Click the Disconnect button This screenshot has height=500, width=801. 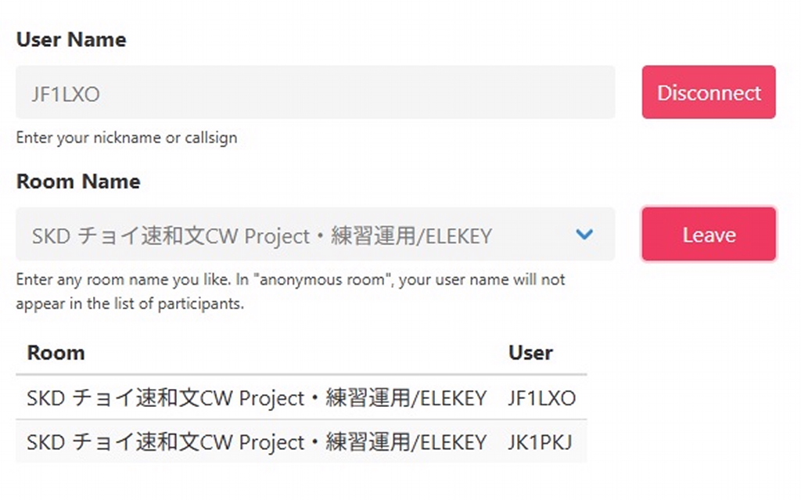point(708,92)
